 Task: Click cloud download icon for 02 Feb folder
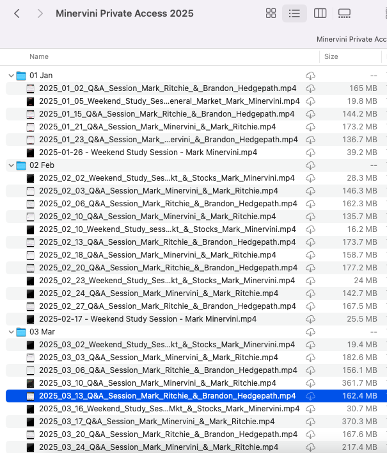(310, 165)
